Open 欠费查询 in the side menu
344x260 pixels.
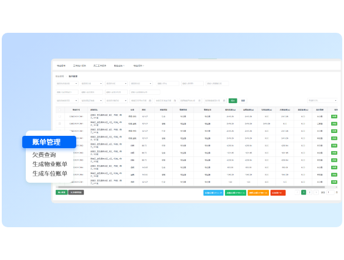(x=44, y=155)
